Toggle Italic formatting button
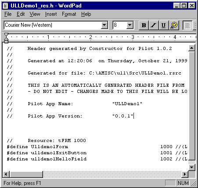Image resolution: width=198 pixels, height=188 pixels. pyautogui.click(x=154, y=25)
